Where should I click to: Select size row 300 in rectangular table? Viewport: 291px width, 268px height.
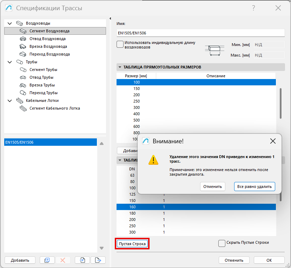(196, 107)
